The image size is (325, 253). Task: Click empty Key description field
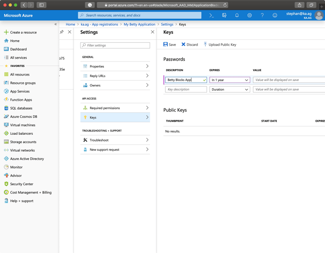186,90
